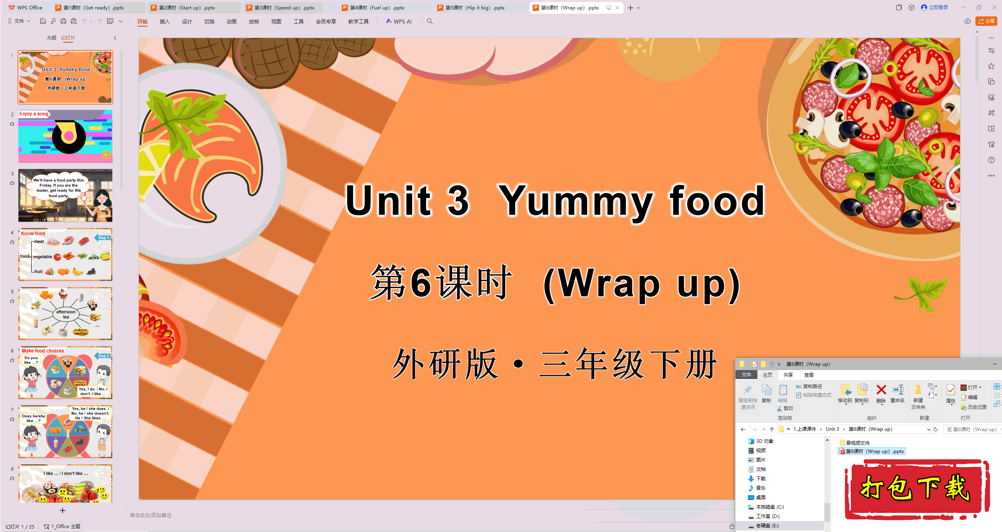
Task: Click 立即登录 login link
Action: tap(935, 7)
